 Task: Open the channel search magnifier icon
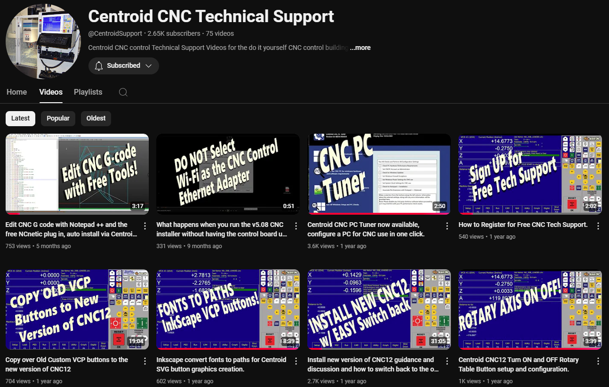tap(123, 92)
